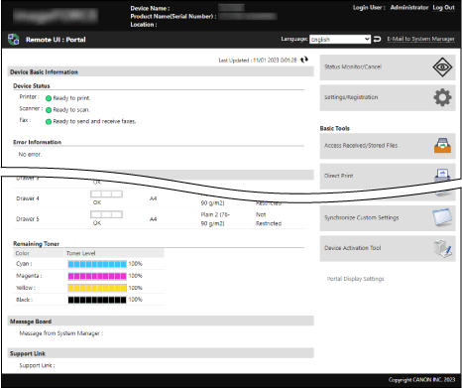Open Device Activation Tool button
Viewport: 462px width, 388px height.
(388, 248)
